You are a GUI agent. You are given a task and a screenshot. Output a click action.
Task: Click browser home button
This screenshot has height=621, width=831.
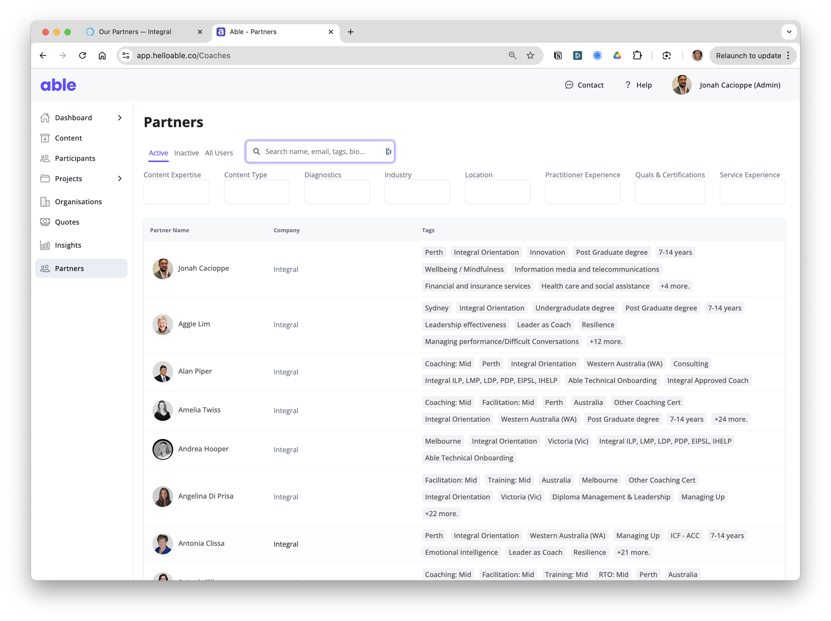coord(102,55)
